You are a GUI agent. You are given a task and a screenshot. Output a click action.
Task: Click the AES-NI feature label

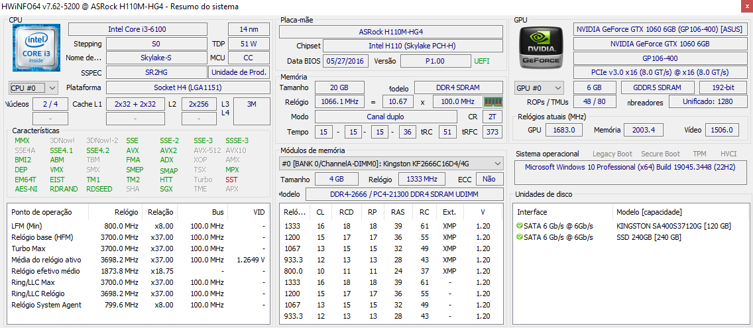coord(25,189)
